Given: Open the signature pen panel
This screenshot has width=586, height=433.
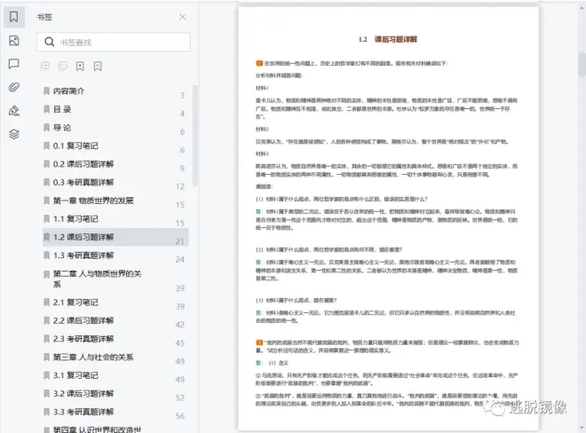Looking at the screenshot, I should 13,111.
